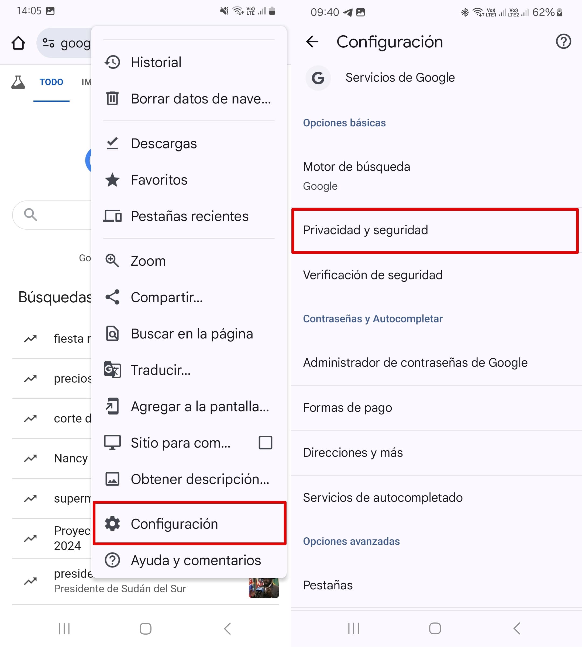Tap the Compartir share icon

(112, 297)
